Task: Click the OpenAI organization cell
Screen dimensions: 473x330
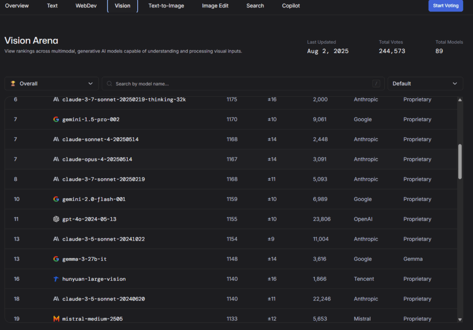Action: tap(363, 219)
